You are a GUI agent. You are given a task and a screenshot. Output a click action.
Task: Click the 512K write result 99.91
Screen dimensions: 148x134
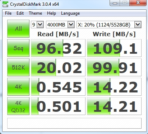pos(114,67)
